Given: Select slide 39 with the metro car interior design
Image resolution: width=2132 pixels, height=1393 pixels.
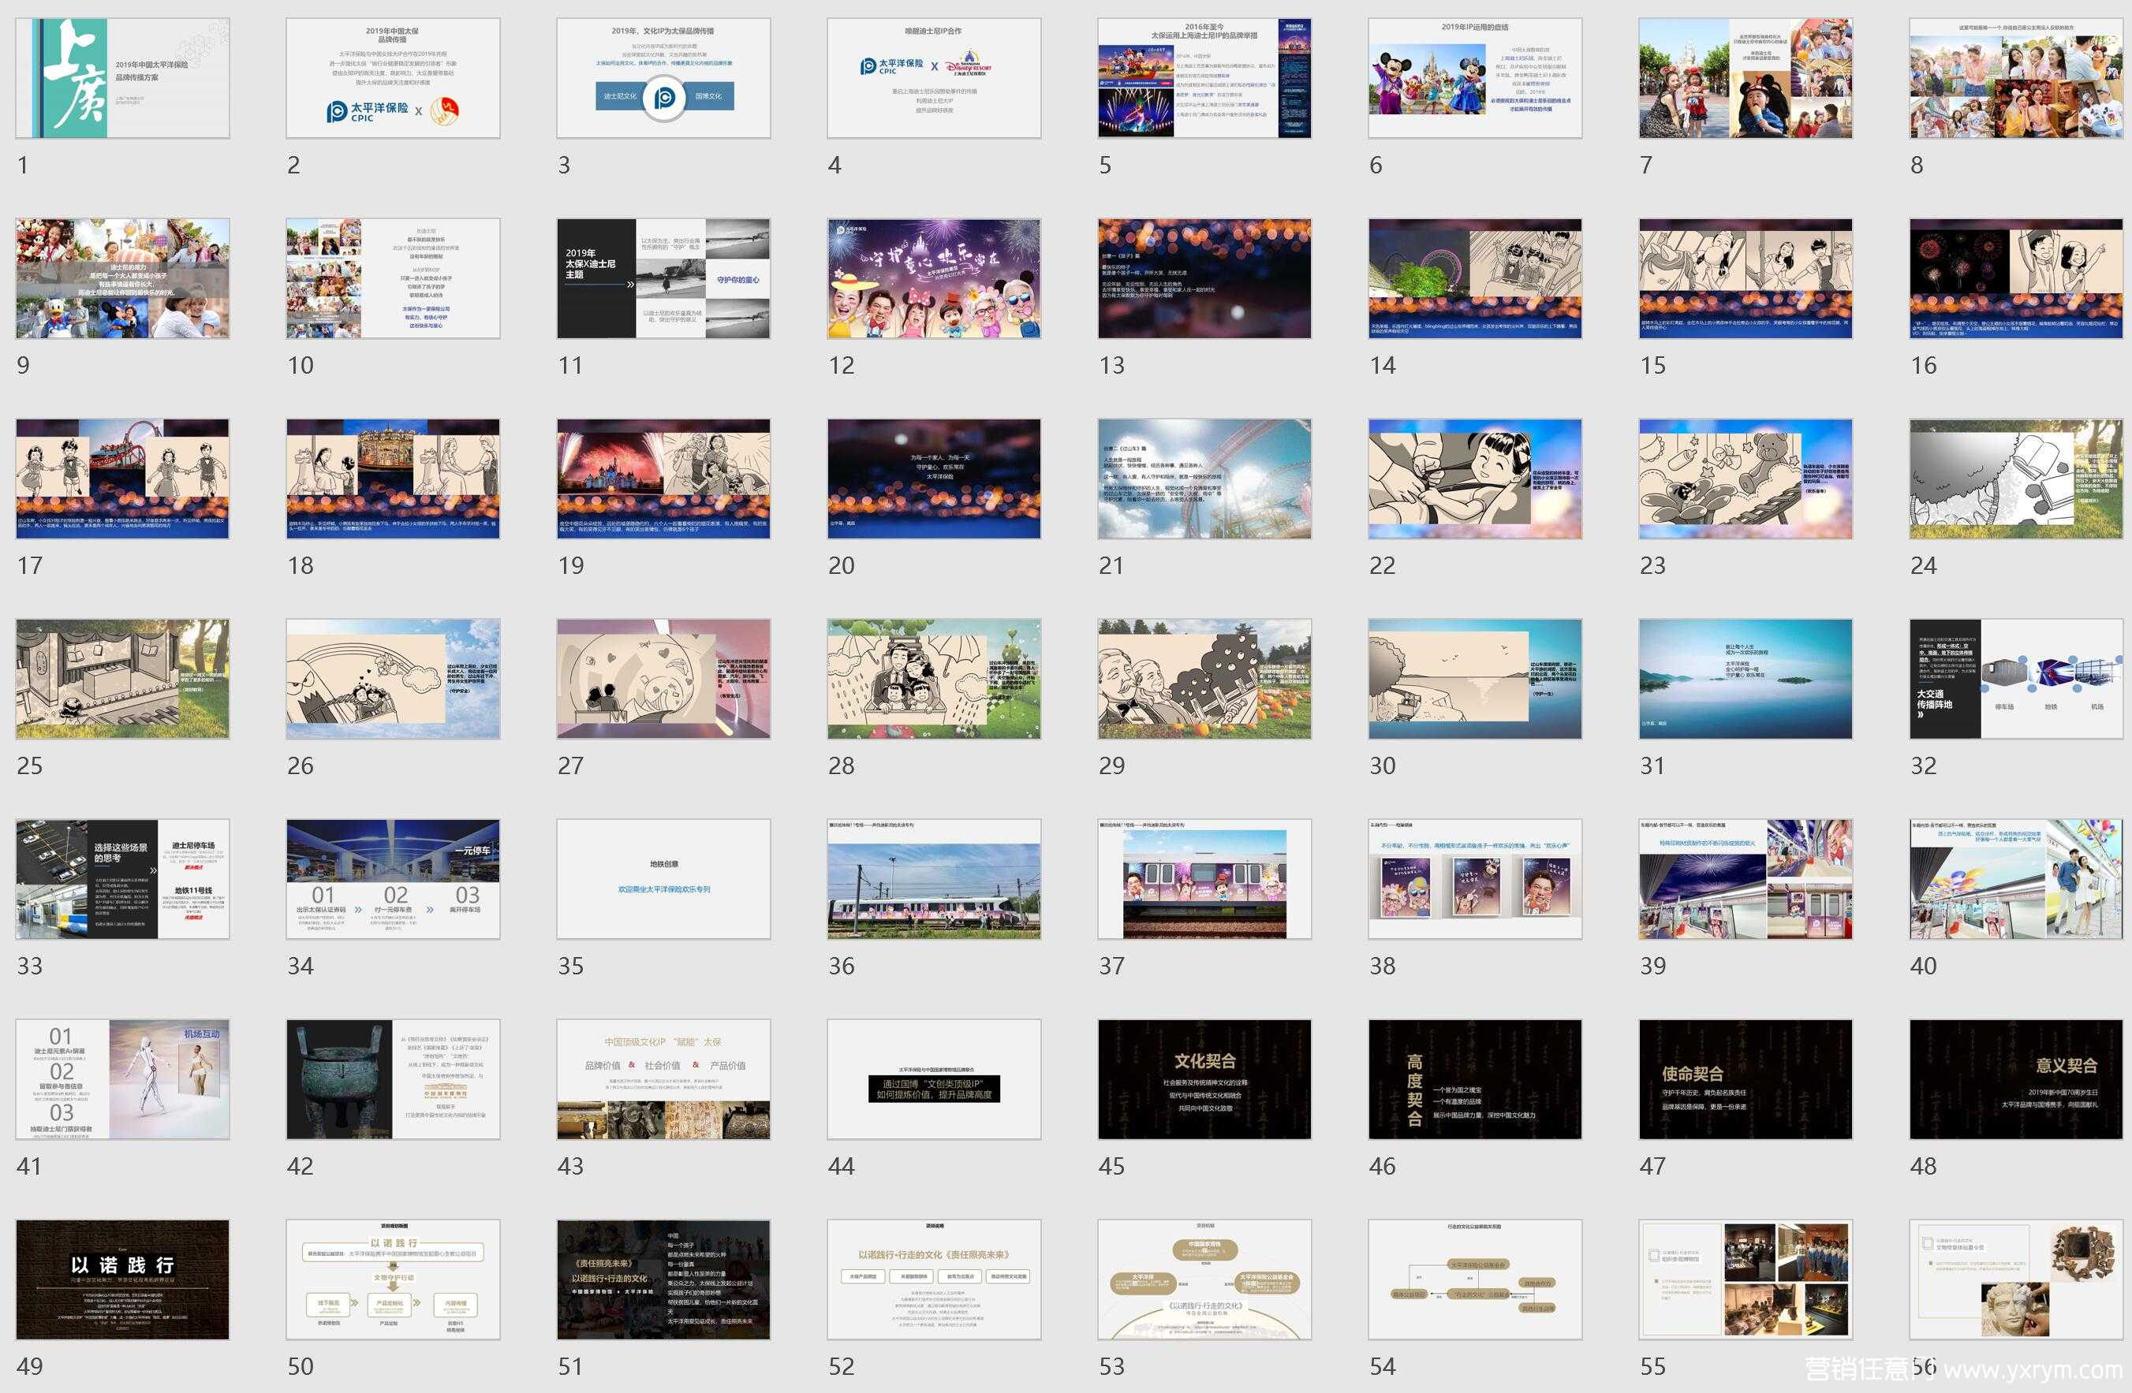Looking at the screenshot, I should [x=1746, y=880].
